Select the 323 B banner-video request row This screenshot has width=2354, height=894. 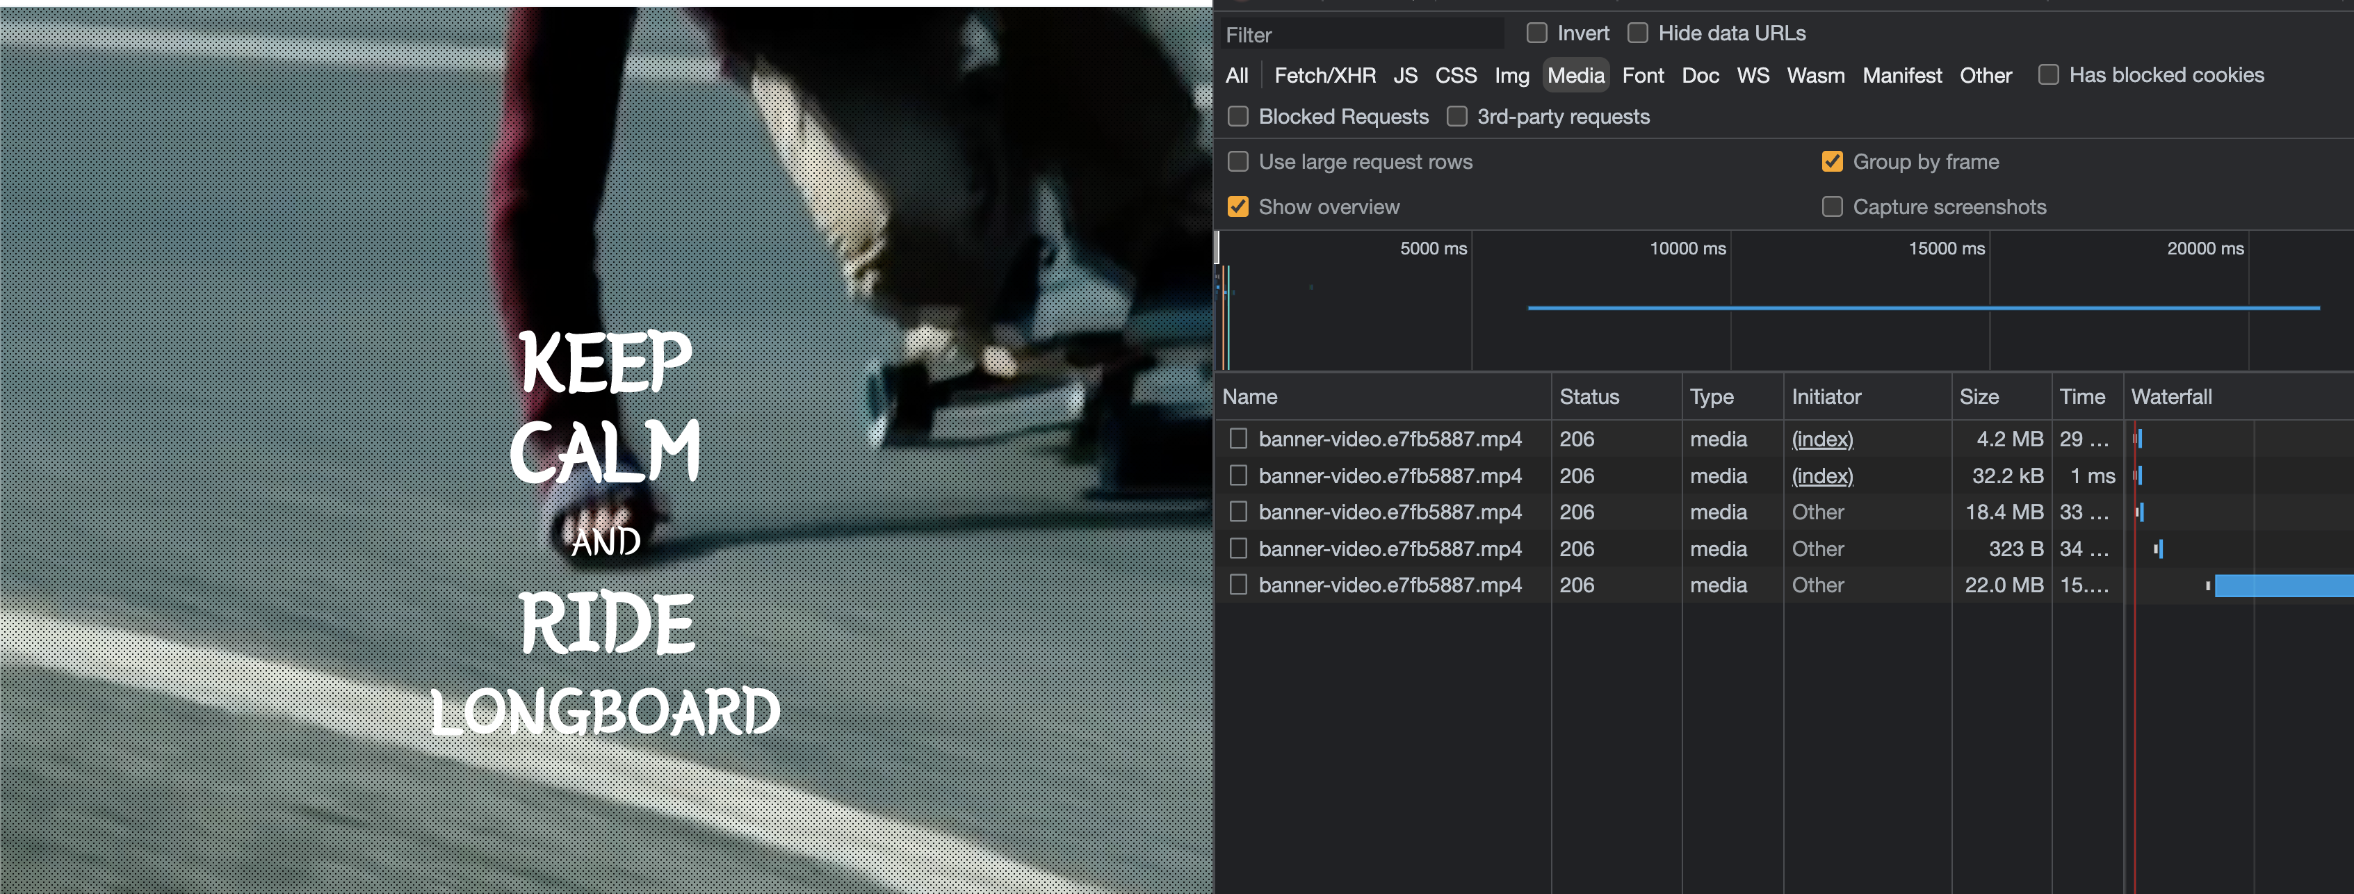click(x=1389, y=548)
